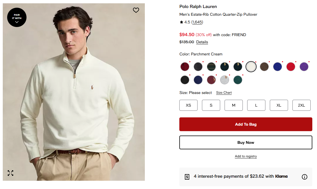Select size XS
This screenshot has height=189, width=317.
[188, 105]
